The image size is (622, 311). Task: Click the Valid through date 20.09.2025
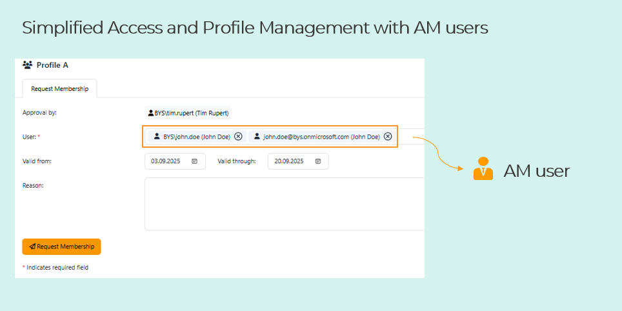pos(289,161)
